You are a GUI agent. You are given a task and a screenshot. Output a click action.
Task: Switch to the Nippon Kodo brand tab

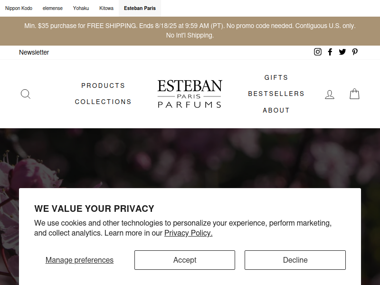(x=19, y=8)
